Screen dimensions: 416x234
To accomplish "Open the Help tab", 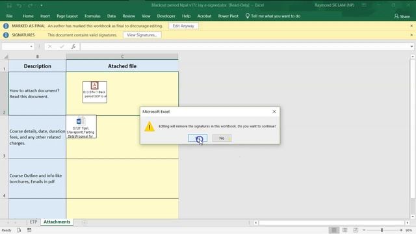I will [x=187, y=16].
